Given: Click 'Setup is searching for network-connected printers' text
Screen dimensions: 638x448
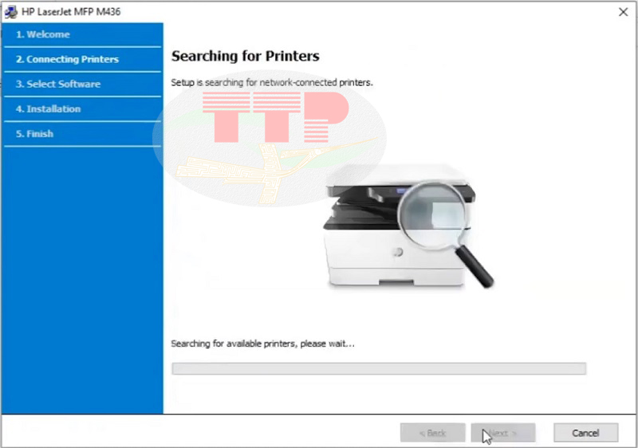Looking at the screenshot, I should click(x=272, y=83).
